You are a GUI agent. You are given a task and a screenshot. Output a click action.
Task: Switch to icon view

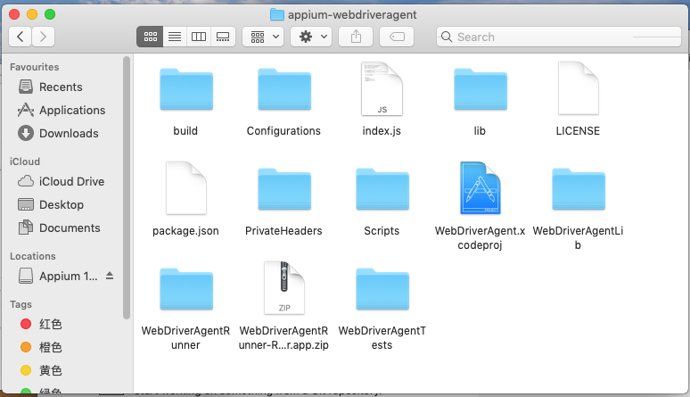click(x=150, y=37)
